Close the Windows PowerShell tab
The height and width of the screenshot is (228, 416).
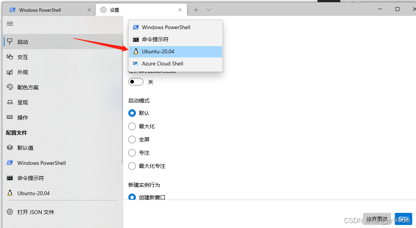coord(89,10)
